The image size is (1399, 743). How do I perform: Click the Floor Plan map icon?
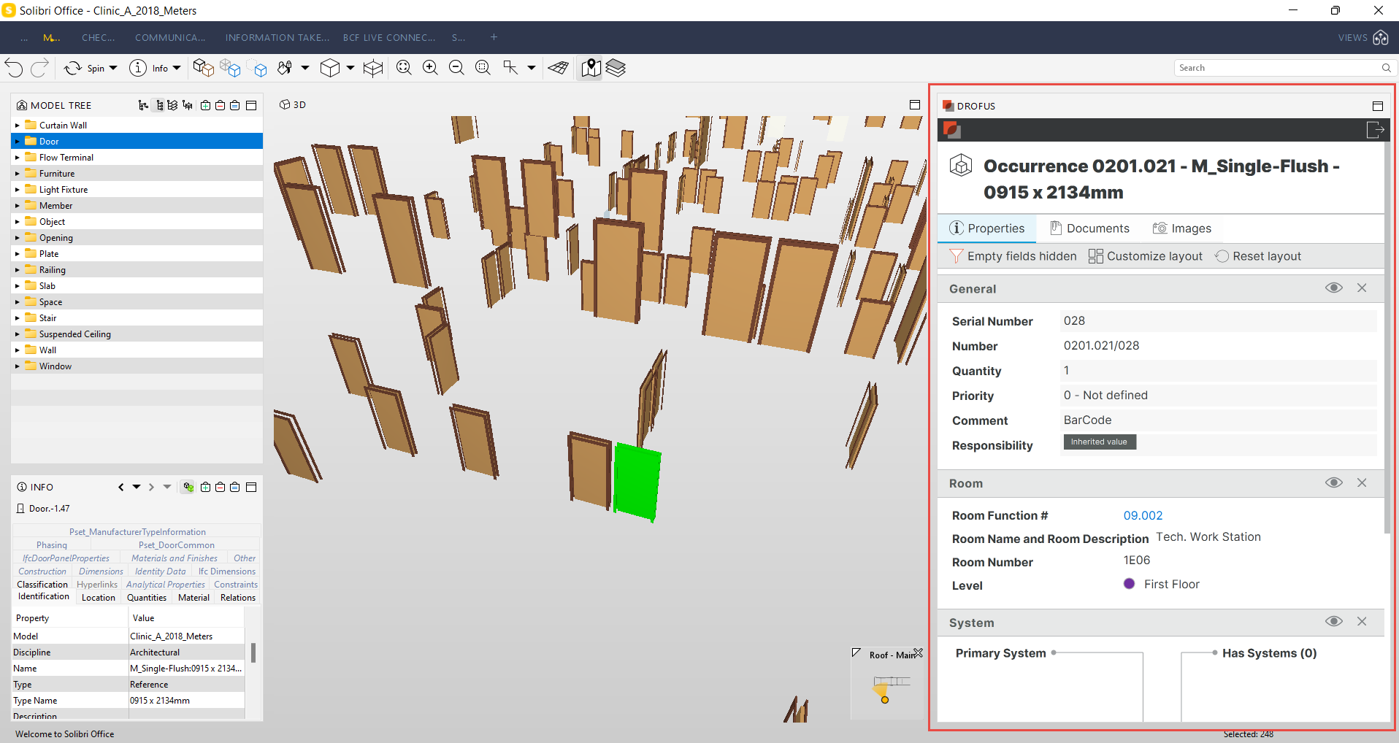point(591,68)
